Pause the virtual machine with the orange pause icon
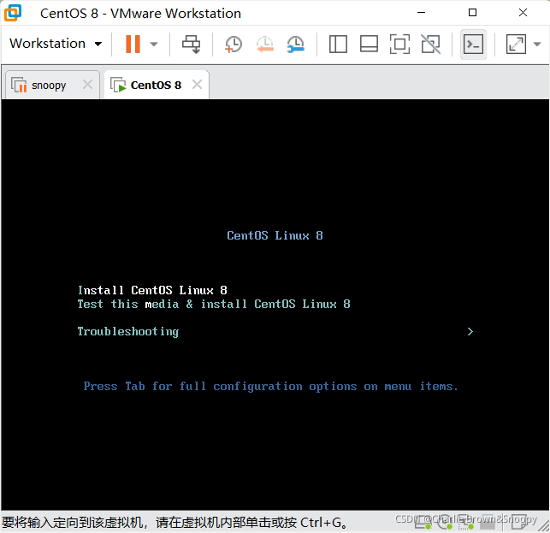This screenshot has width=550, height=533. point(133,44)
